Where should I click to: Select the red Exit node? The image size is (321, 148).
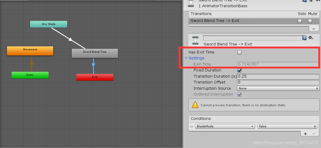[x=95, y=77]
